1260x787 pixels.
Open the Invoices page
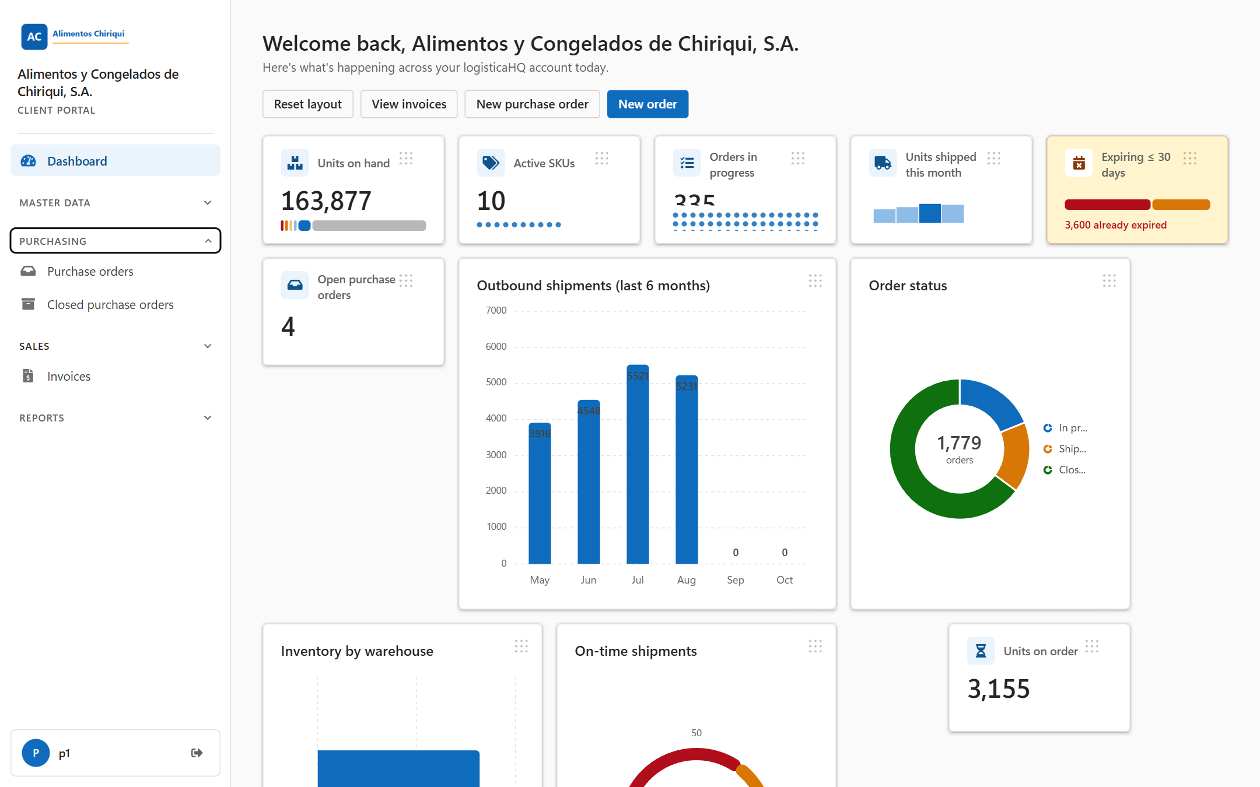116,376
